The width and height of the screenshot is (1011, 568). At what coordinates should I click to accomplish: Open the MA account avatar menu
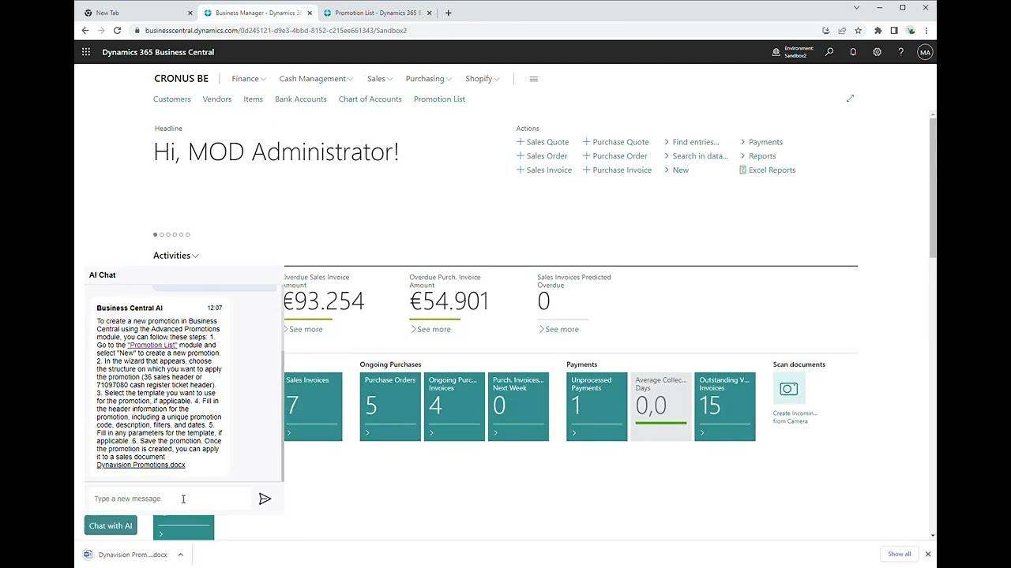(924, 52)
